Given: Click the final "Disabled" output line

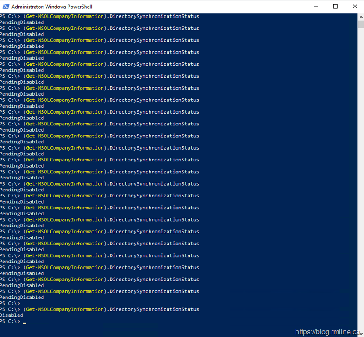Looking at the screenshot, I should pyautogui.click(x=11, y=315).
